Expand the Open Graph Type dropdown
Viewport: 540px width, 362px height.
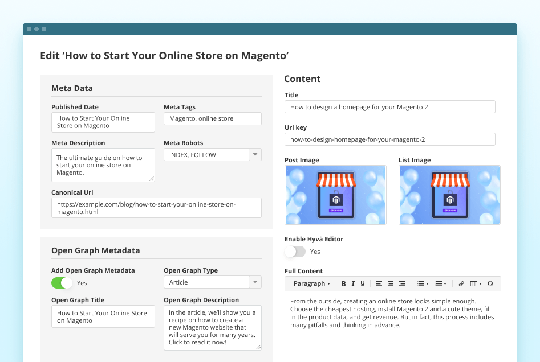pos(255,282)
